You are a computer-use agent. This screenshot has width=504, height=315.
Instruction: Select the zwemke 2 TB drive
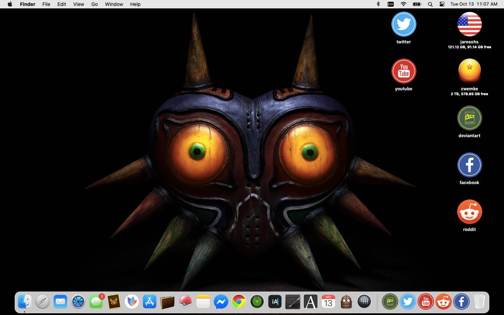(x=469, y=71)
